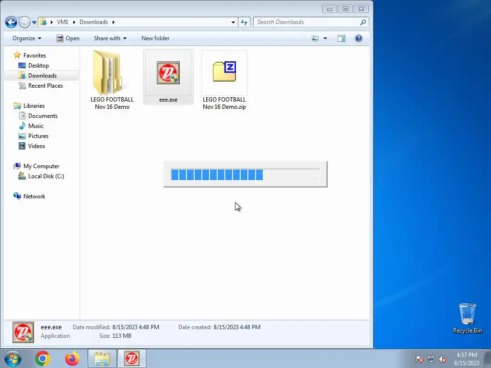Click the Change your view icon
This screenshot has width=491, height=368.
(x=315, y=38)
